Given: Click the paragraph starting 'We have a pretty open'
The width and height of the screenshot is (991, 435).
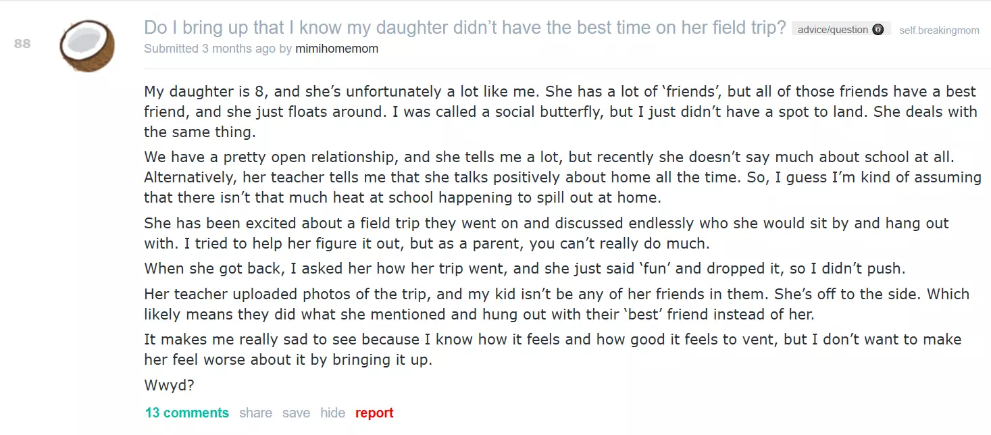Looking at the screenshot, I should (563, 177).
